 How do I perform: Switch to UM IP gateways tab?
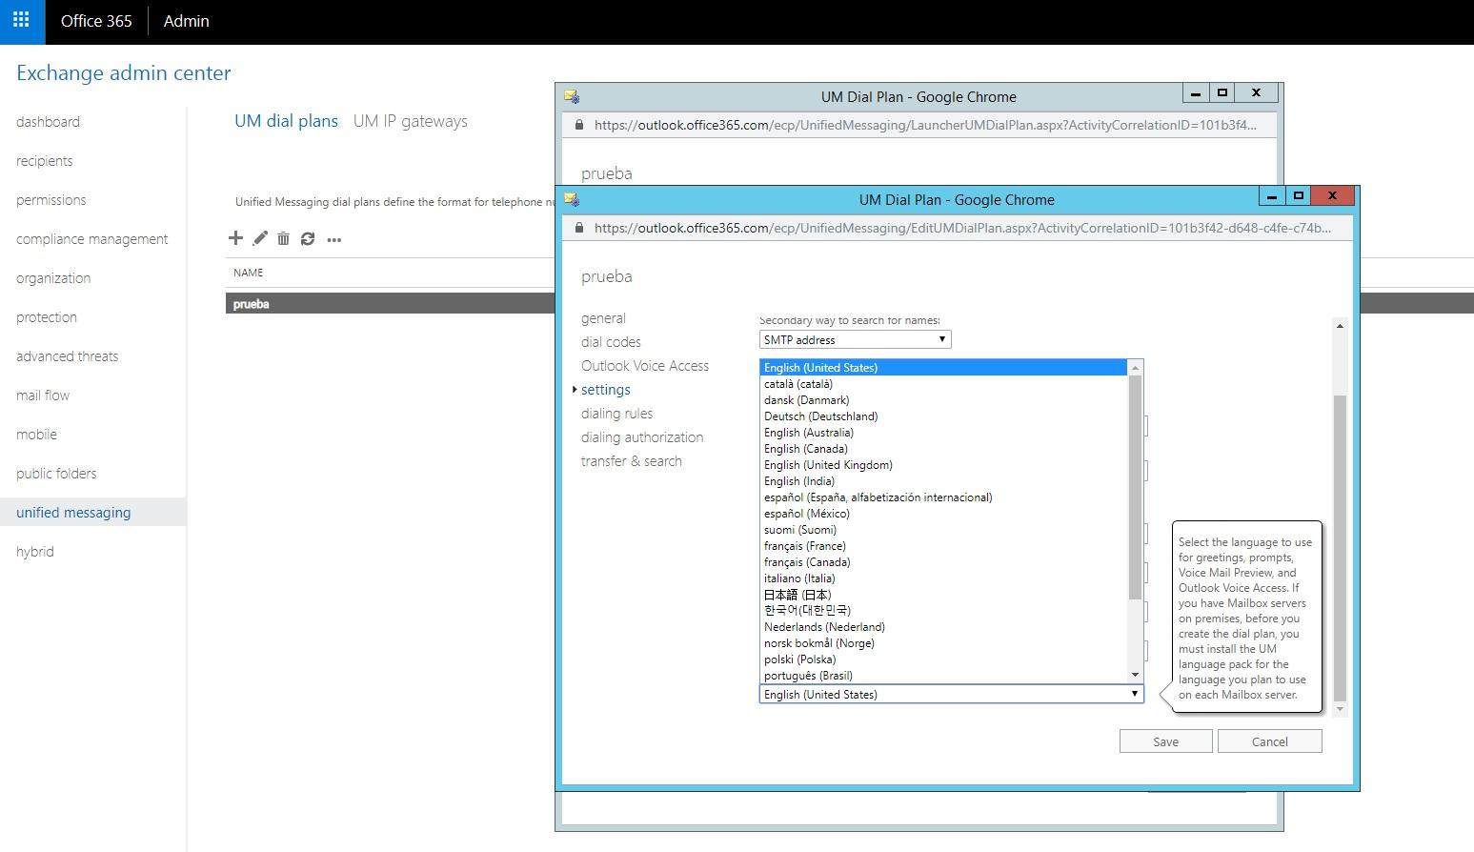click(410, 121)
